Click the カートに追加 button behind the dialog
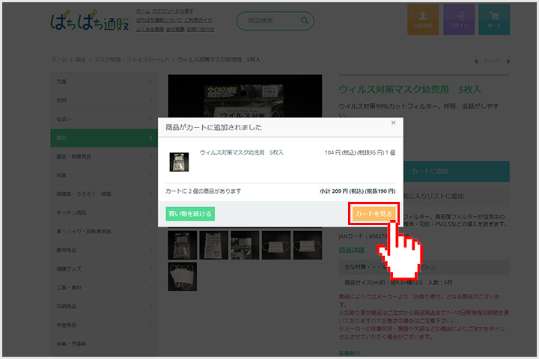 [x=456, y=171]
